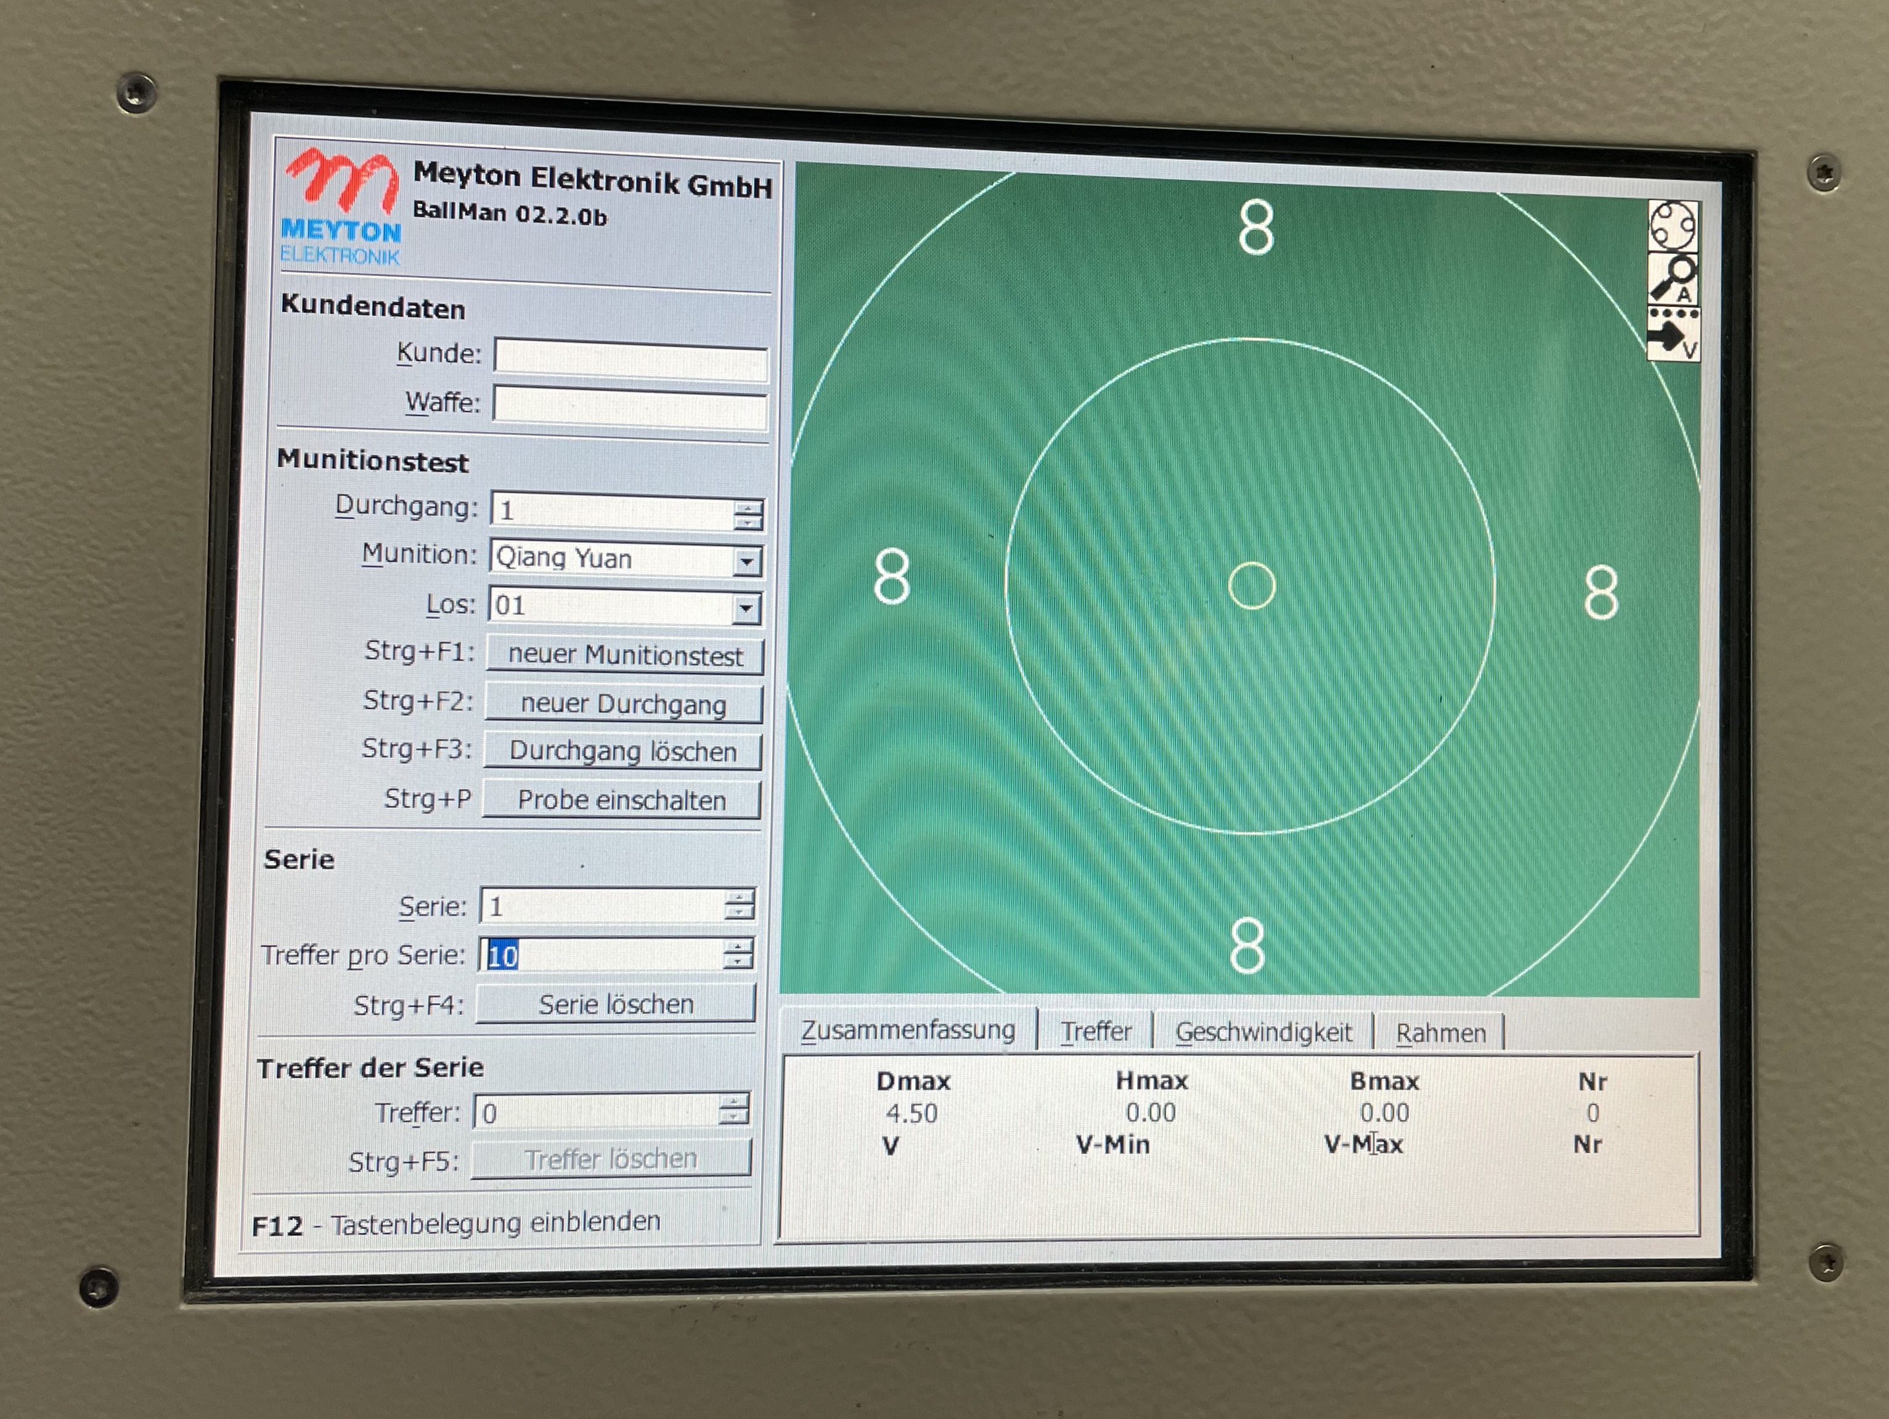Click Serie löschen button
The width and height of the screenshot is (1889, 1419).
tap(615, 1004)
